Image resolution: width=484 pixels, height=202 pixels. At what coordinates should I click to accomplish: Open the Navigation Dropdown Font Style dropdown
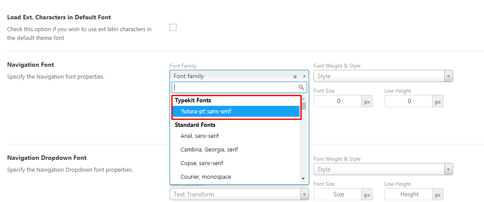[x=383, y=170]
